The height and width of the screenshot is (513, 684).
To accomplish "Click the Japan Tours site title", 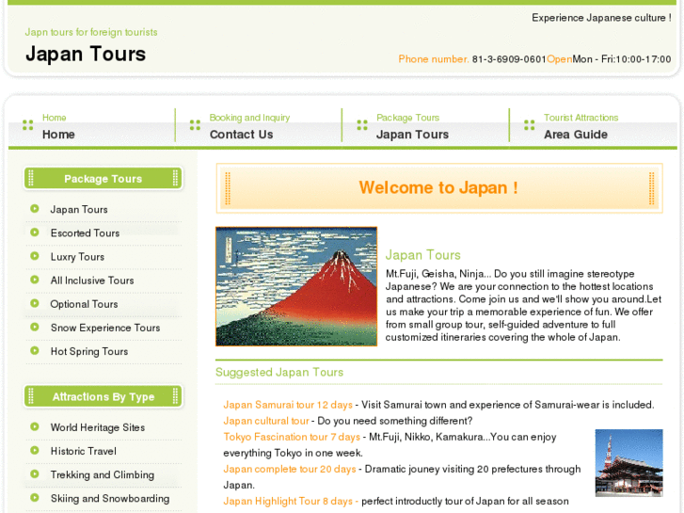I will point(86,55).
